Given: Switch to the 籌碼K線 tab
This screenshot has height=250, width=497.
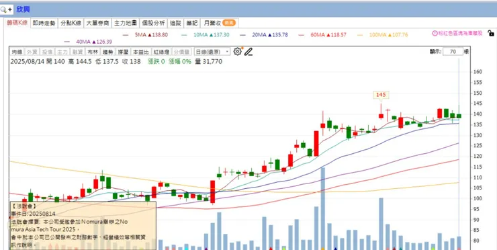Looking at the screenshot, I should [17, 23].
